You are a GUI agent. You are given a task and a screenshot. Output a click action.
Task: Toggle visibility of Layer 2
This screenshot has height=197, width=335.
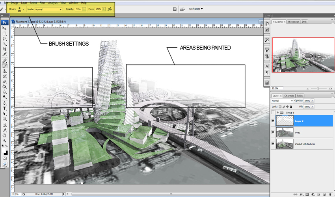273,121
